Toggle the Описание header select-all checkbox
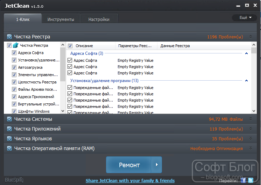The width and height of the screenshot is (261, 185). coord(70,46)
